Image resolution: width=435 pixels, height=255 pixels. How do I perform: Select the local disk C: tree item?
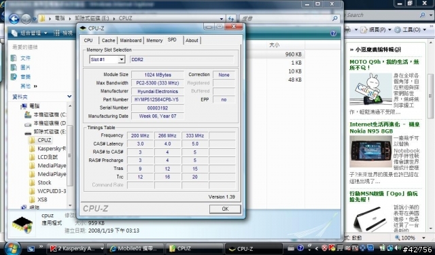pyautogui.click(x=46, y=115)
